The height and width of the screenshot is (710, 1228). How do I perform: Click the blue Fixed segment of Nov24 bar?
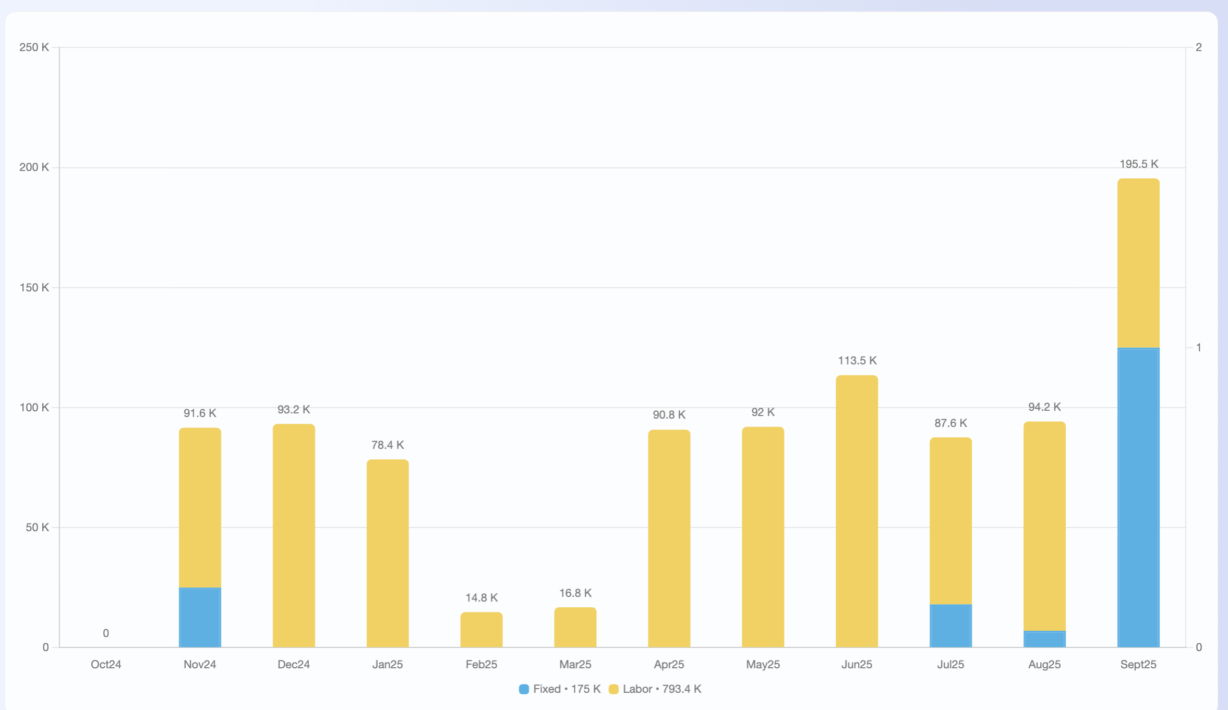point(200,618)
